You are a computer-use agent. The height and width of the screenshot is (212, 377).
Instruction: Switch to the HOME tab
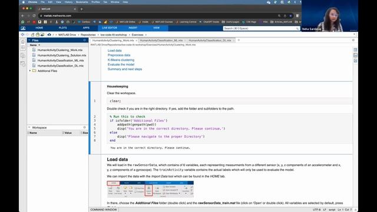[x=39, y=28]
